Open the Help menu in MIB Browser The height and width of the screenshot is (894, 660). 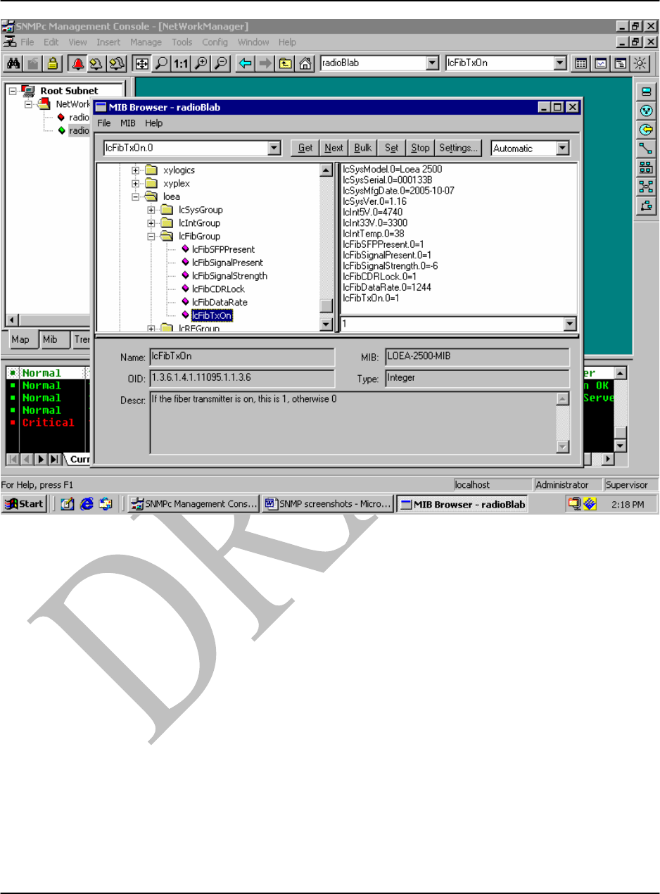tap(154, 123)
